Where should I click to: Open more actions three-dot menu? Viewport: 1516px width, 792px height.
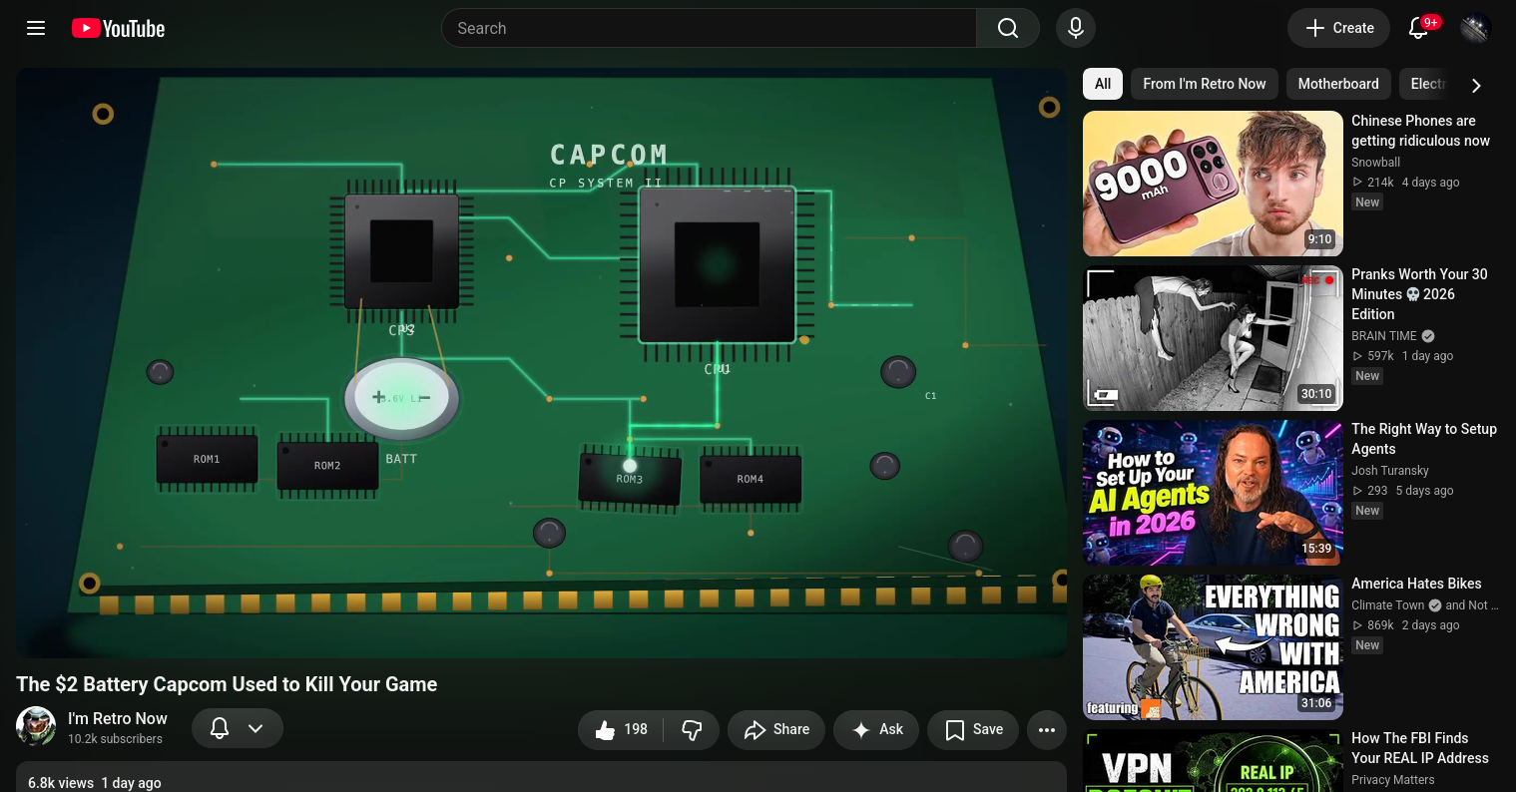(x=1046, y=729)
